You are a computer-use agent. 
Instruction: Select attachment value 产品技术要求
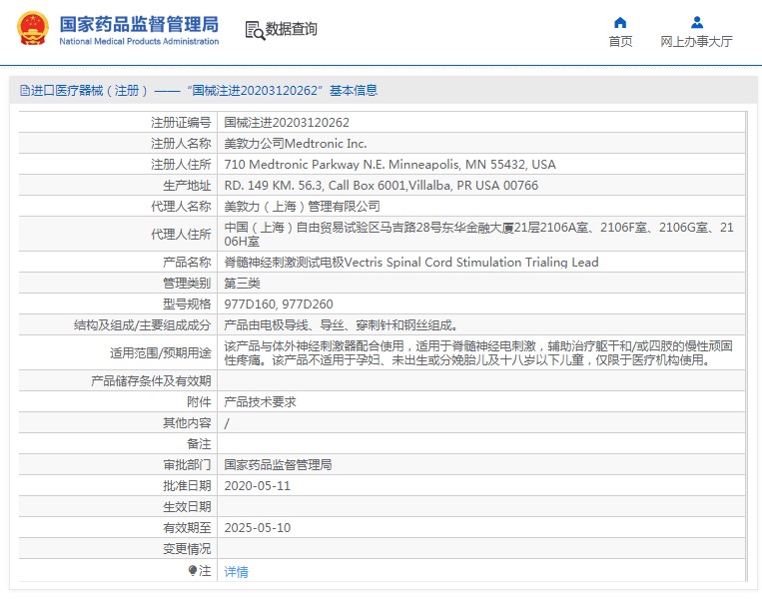click(x=260, y=401)
